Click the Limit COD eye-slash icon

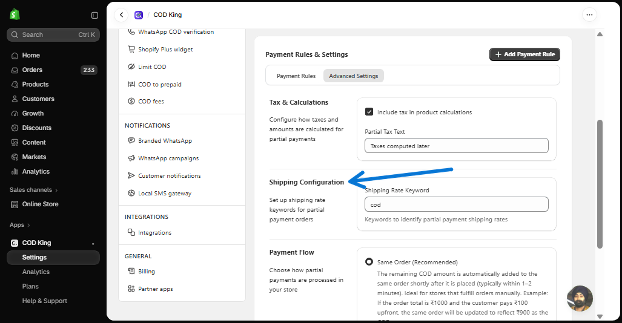[131, 67]
